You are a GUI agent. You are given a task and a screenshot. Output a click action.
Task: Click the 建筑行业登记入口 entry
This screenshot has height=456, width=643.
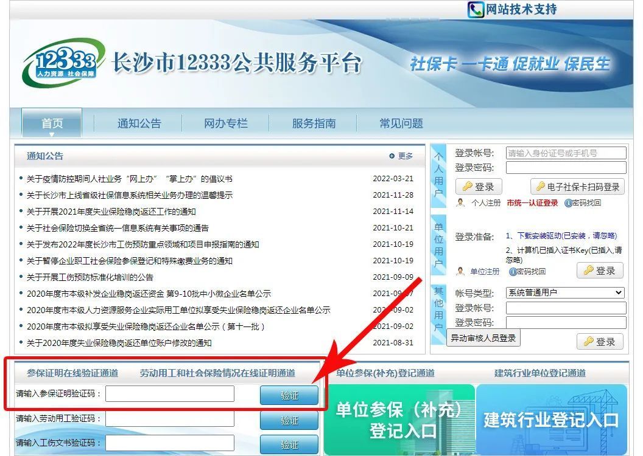[x=552, y=418]
